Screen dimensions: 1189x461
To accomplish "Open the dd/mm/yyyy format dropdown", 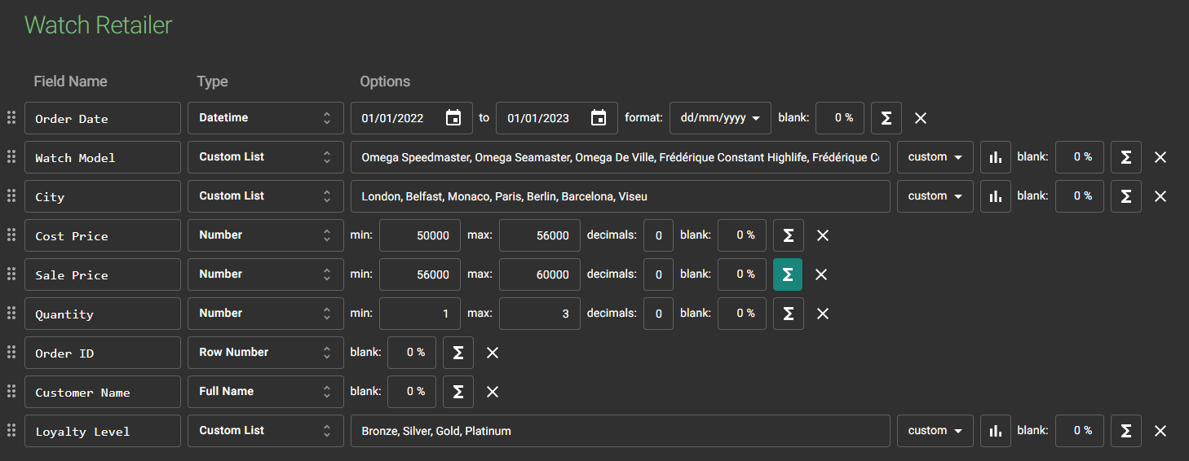I will click(x=720, y=118).
